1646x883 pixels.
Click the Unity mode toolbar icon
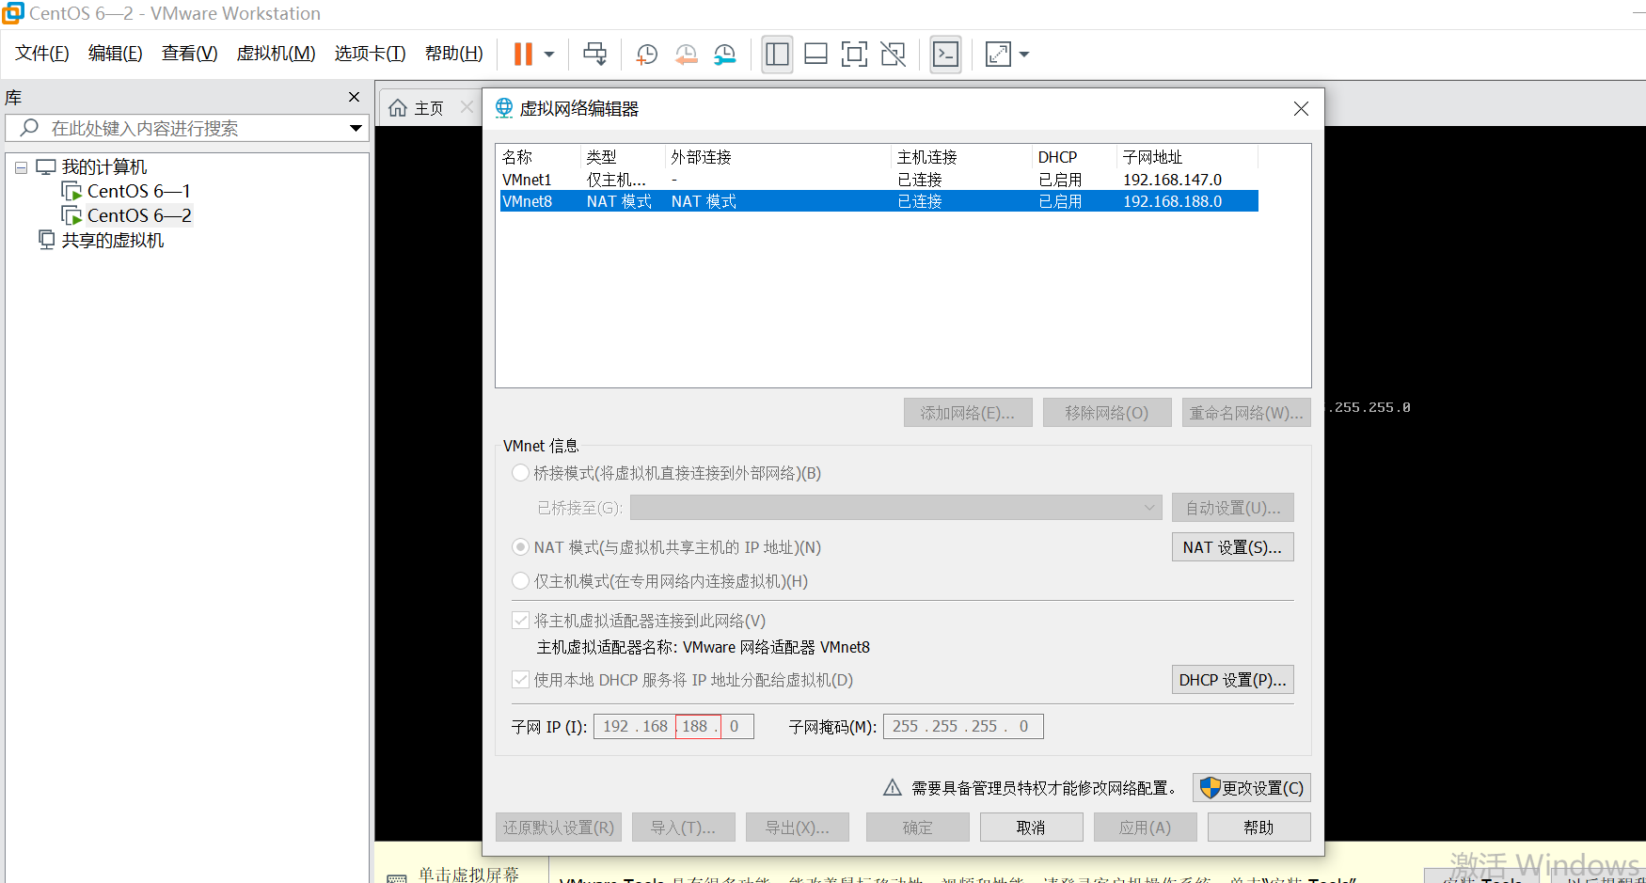click(893, 55)
